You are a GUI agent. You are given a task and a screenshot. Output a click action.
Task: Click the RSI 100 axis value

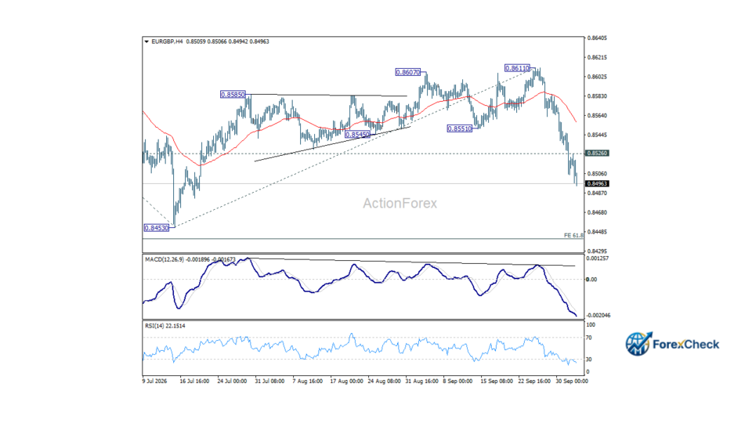point(591,325)
